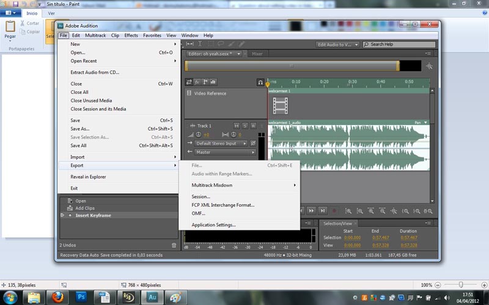Mute Track 1 with M button
Viewport: 489px width, 305px height.
point(237,126)
